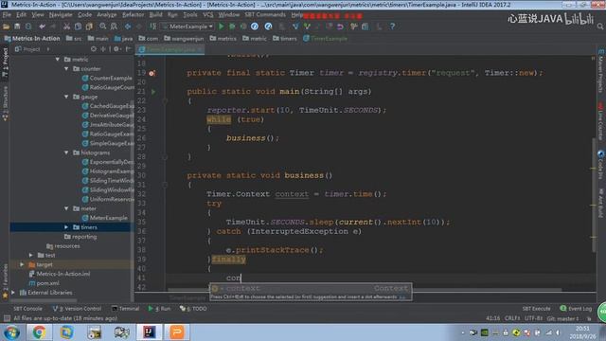Viewport: 606px width, 341px height.
Task: Click the Find magnifier icon
Action: click(103, 27)
